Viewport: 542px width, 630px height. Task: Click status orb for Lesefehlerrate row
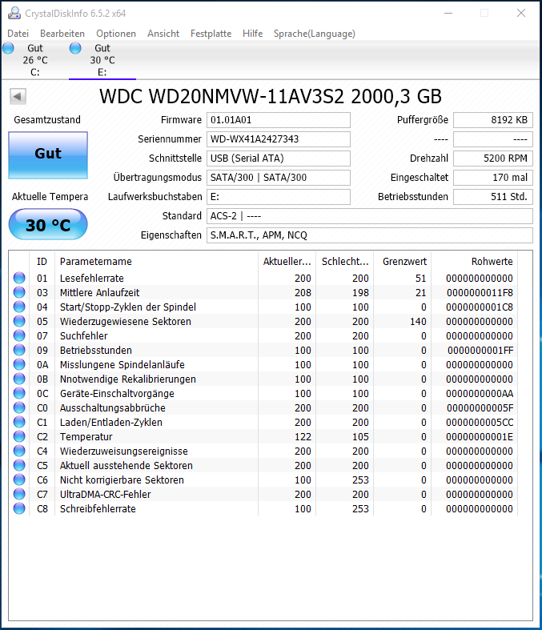19,278
